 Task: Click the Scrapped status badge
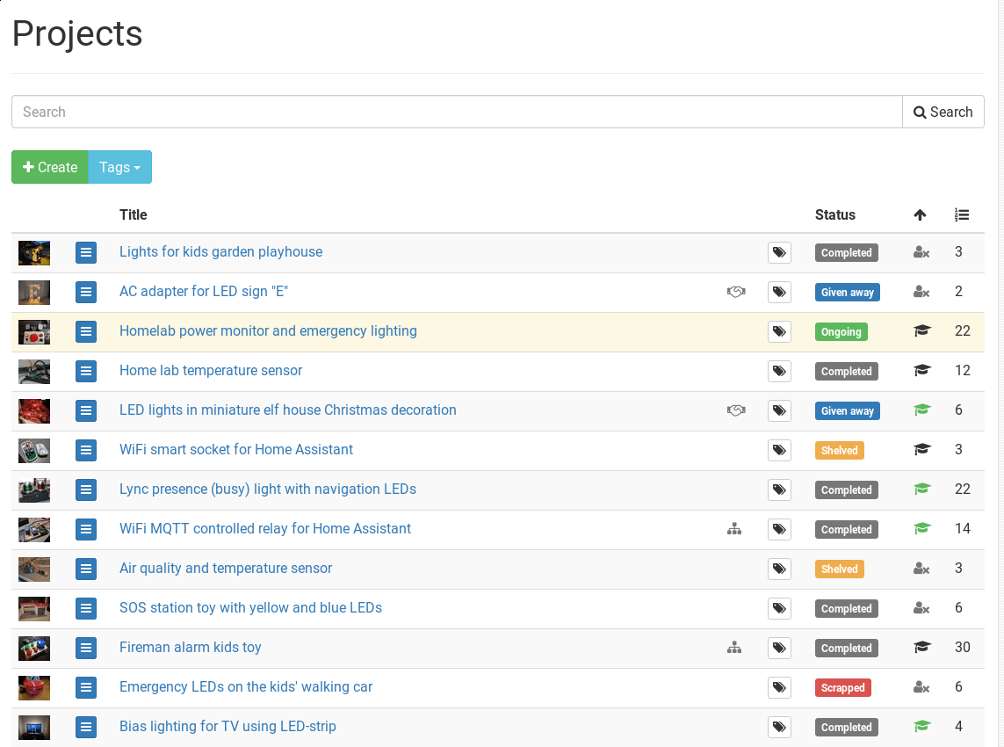click(x=842, y=688)
